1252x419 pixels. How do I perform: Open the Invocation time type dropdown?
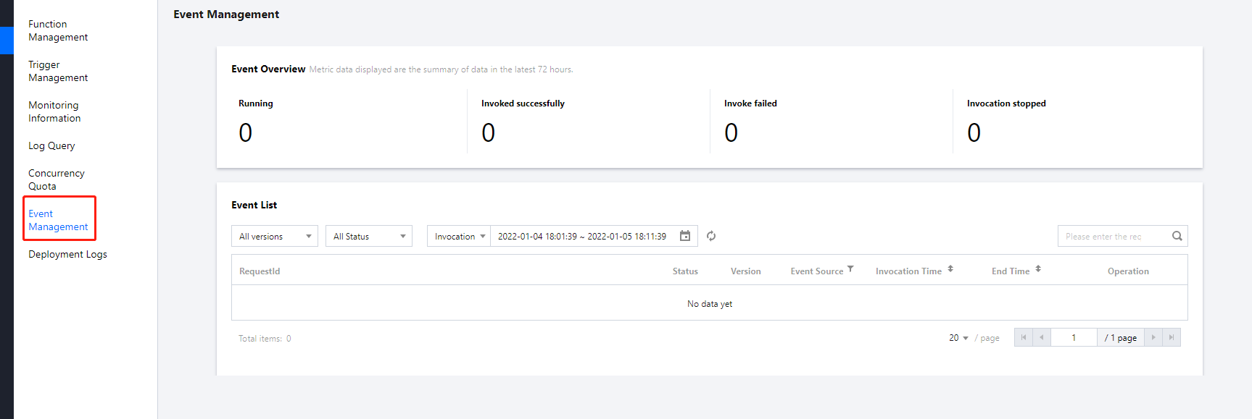pyautogui.click(x=459, y=237)
